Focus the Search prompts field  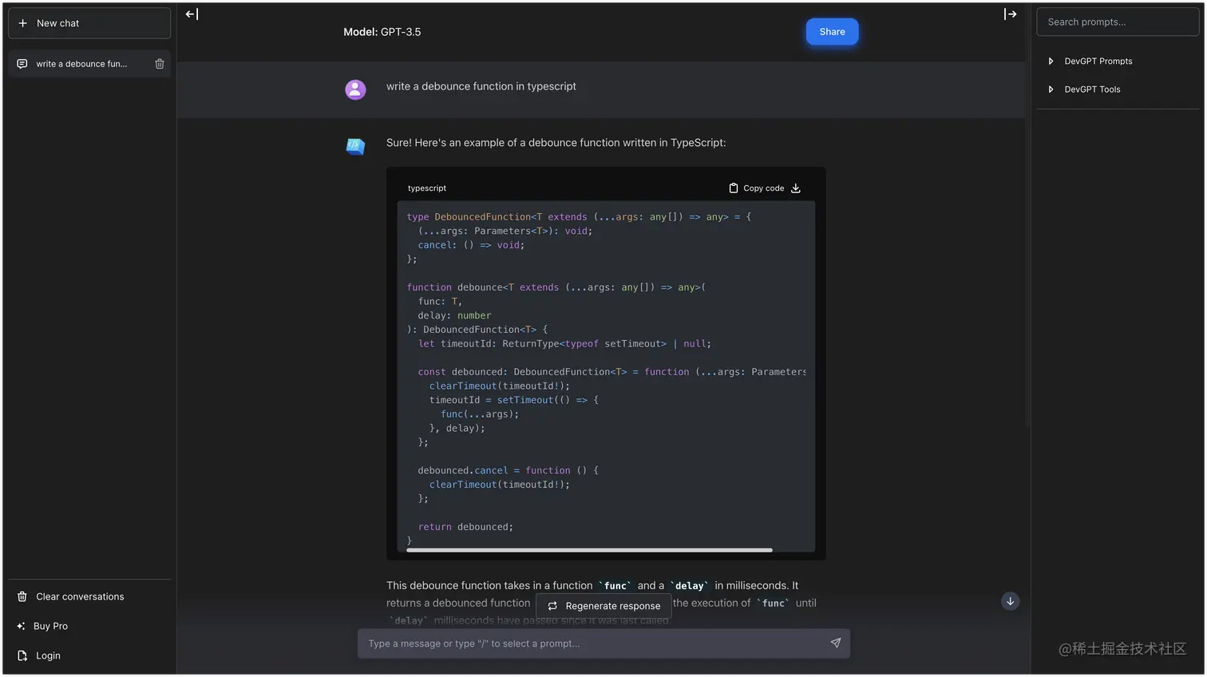point(1118,22)
